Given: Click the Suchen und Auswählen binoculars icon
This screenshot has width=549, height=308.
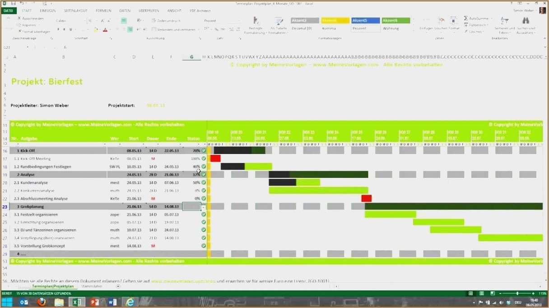Looking at the screenshot, I should click(x=526, y=20).
